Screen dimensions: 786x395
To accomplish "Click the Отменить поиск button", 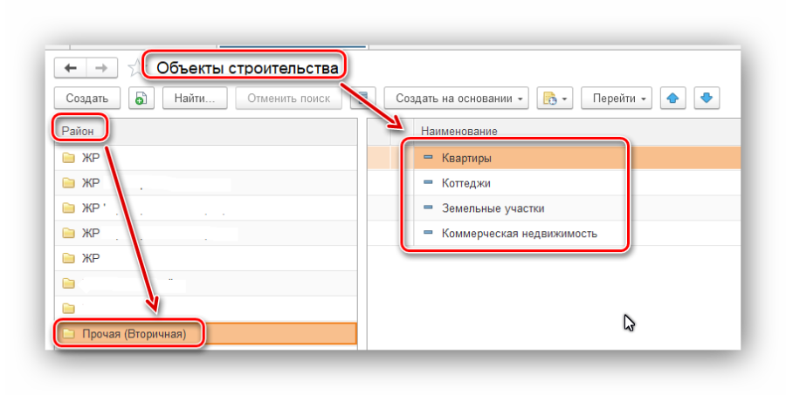I will pos(288,99).
